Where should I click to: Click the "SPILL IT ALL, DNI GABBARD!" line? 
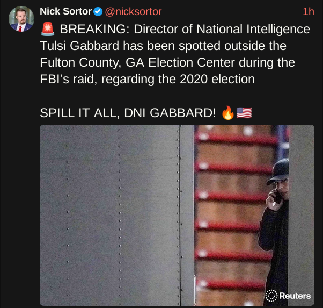(128, 113)
